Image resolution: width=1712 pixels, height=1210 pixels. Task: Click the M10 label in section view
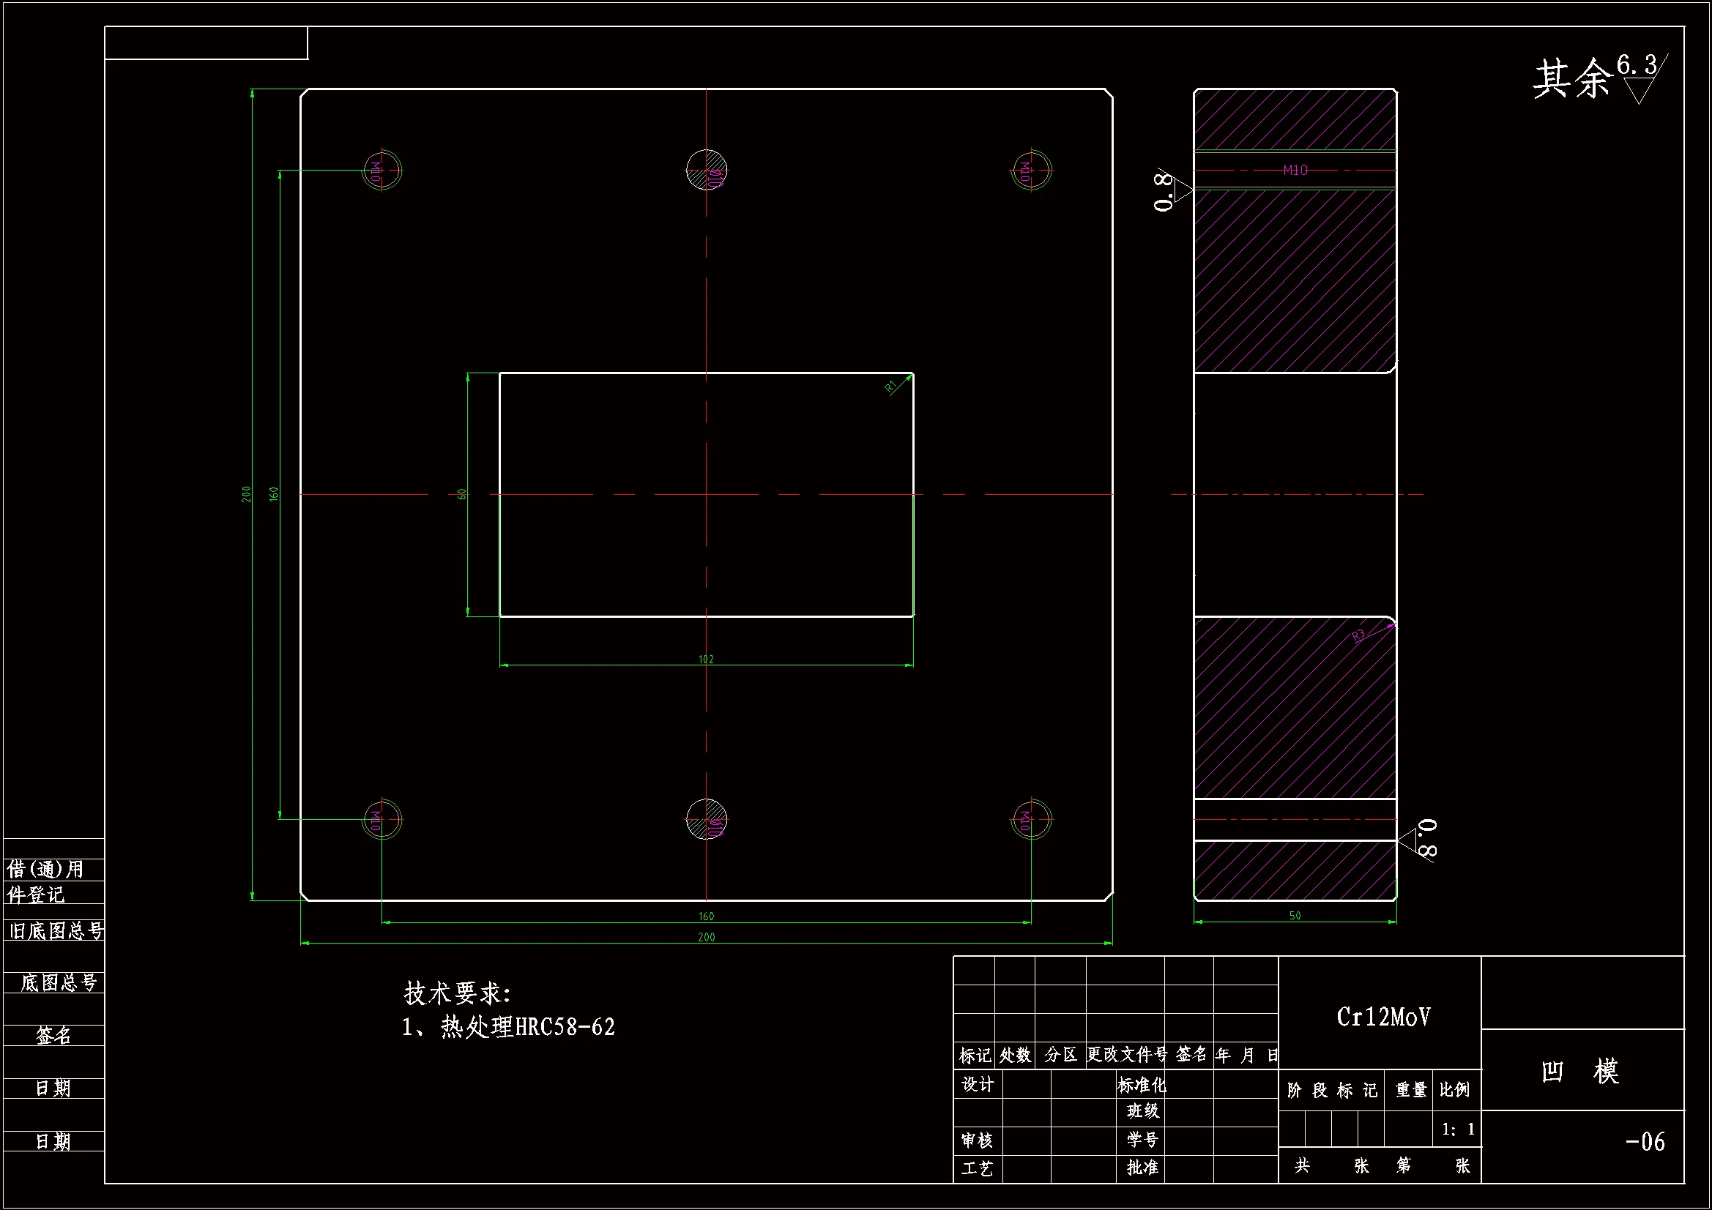(x=1295, y=171)
